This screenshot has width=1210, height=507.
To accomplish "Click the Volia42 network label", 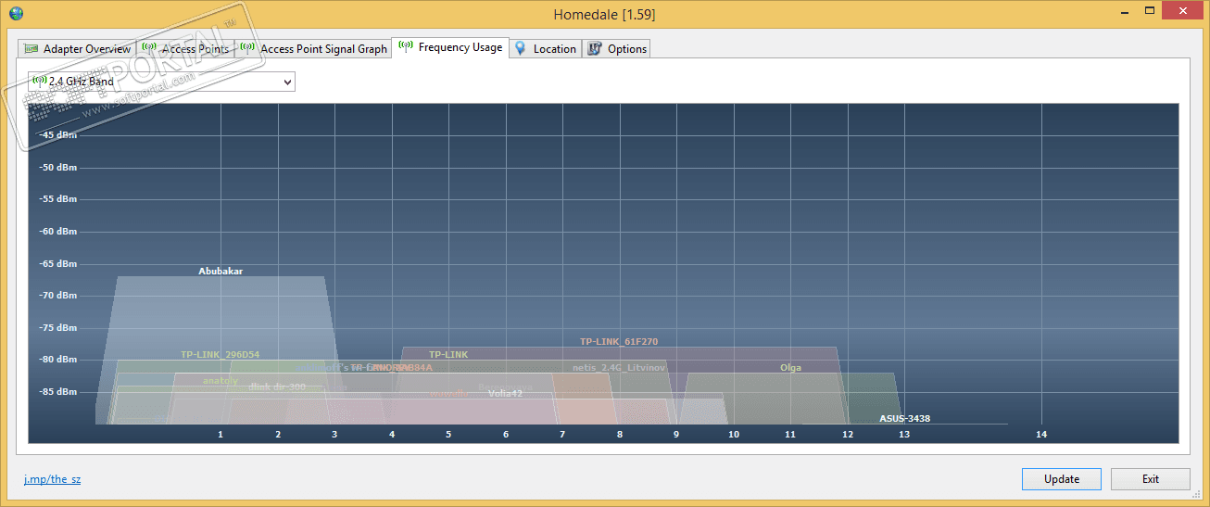I will pyautogui.click(x=506, y=394).
